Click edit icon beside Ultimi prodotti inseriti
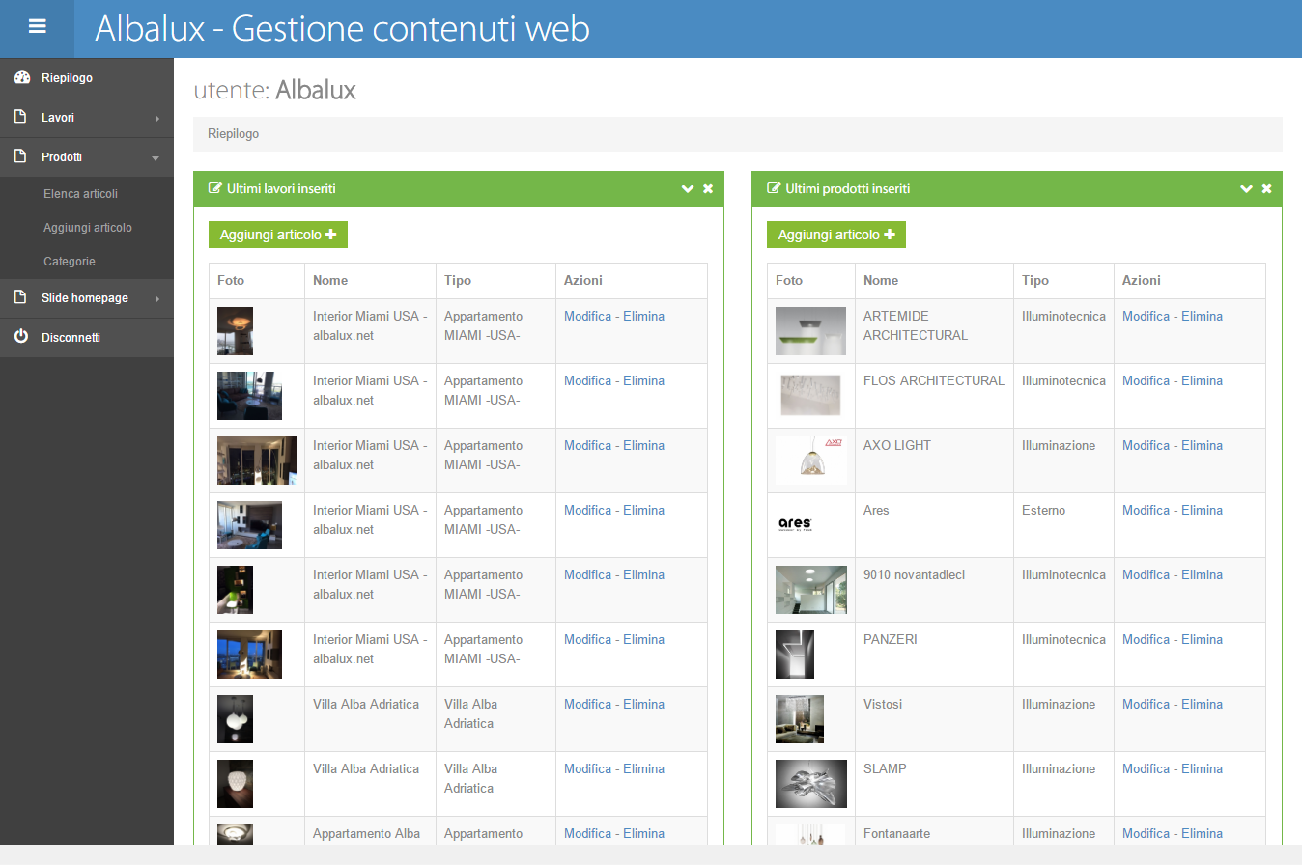Viewport: 1302px width, 865px height. coord(774,189)
